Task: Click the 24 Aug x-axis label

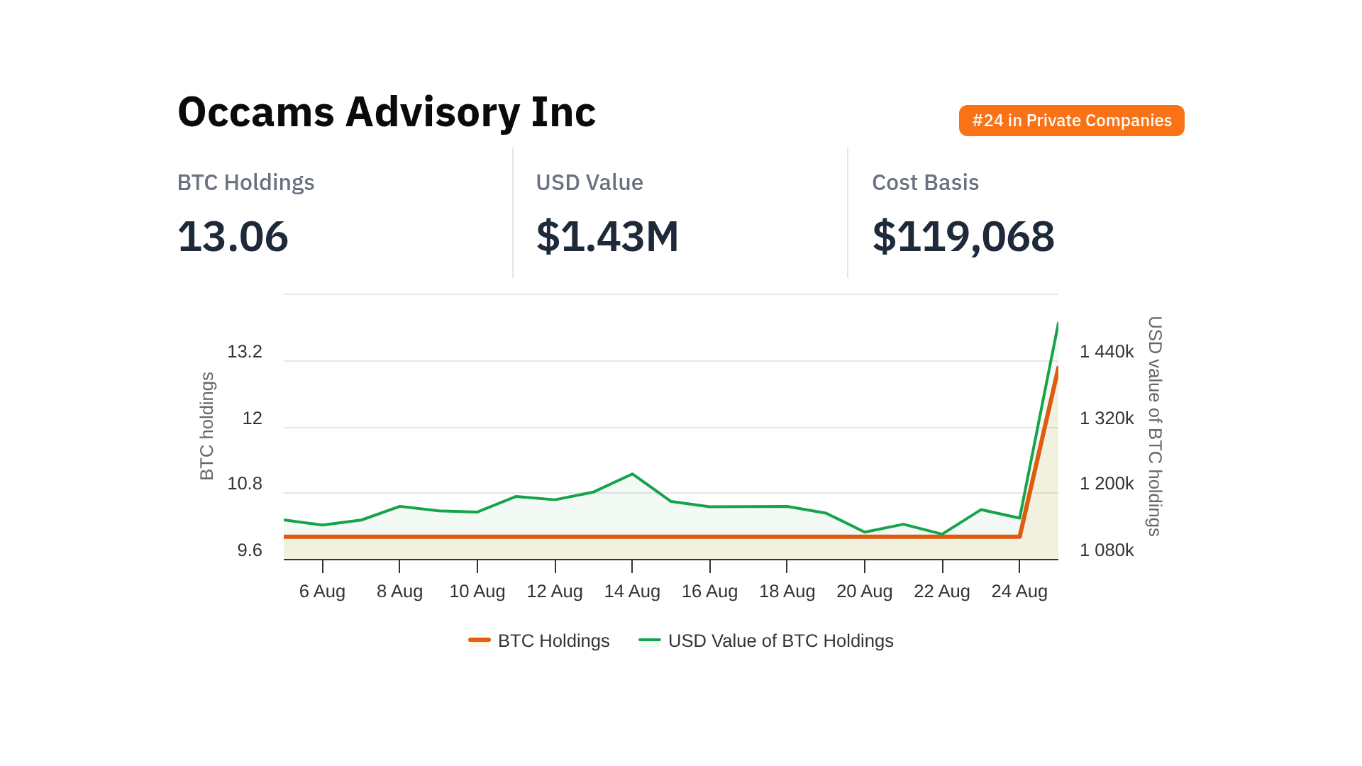Action: coord(1019,591)
